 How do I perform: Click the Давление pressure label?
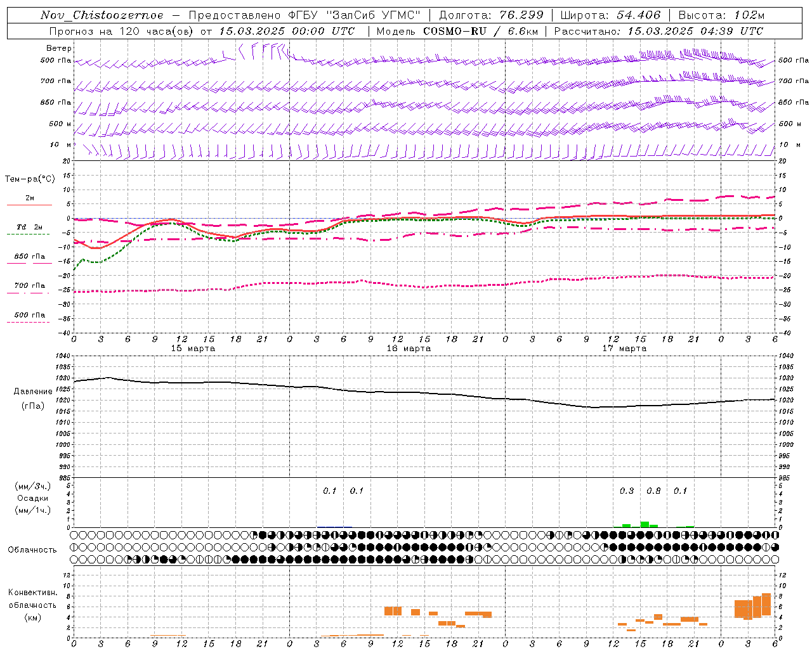pyautogui.click(x=33, y=392)
